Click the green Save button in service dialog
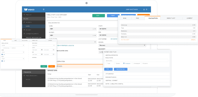 44,66
